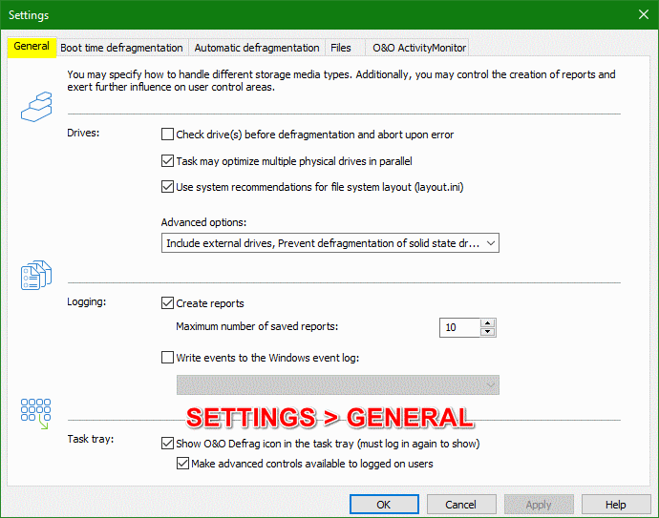The width and height of the screenshot is (659, 518).
Task: Toggle Make advanced controls available to users
Action: [182, 464]
